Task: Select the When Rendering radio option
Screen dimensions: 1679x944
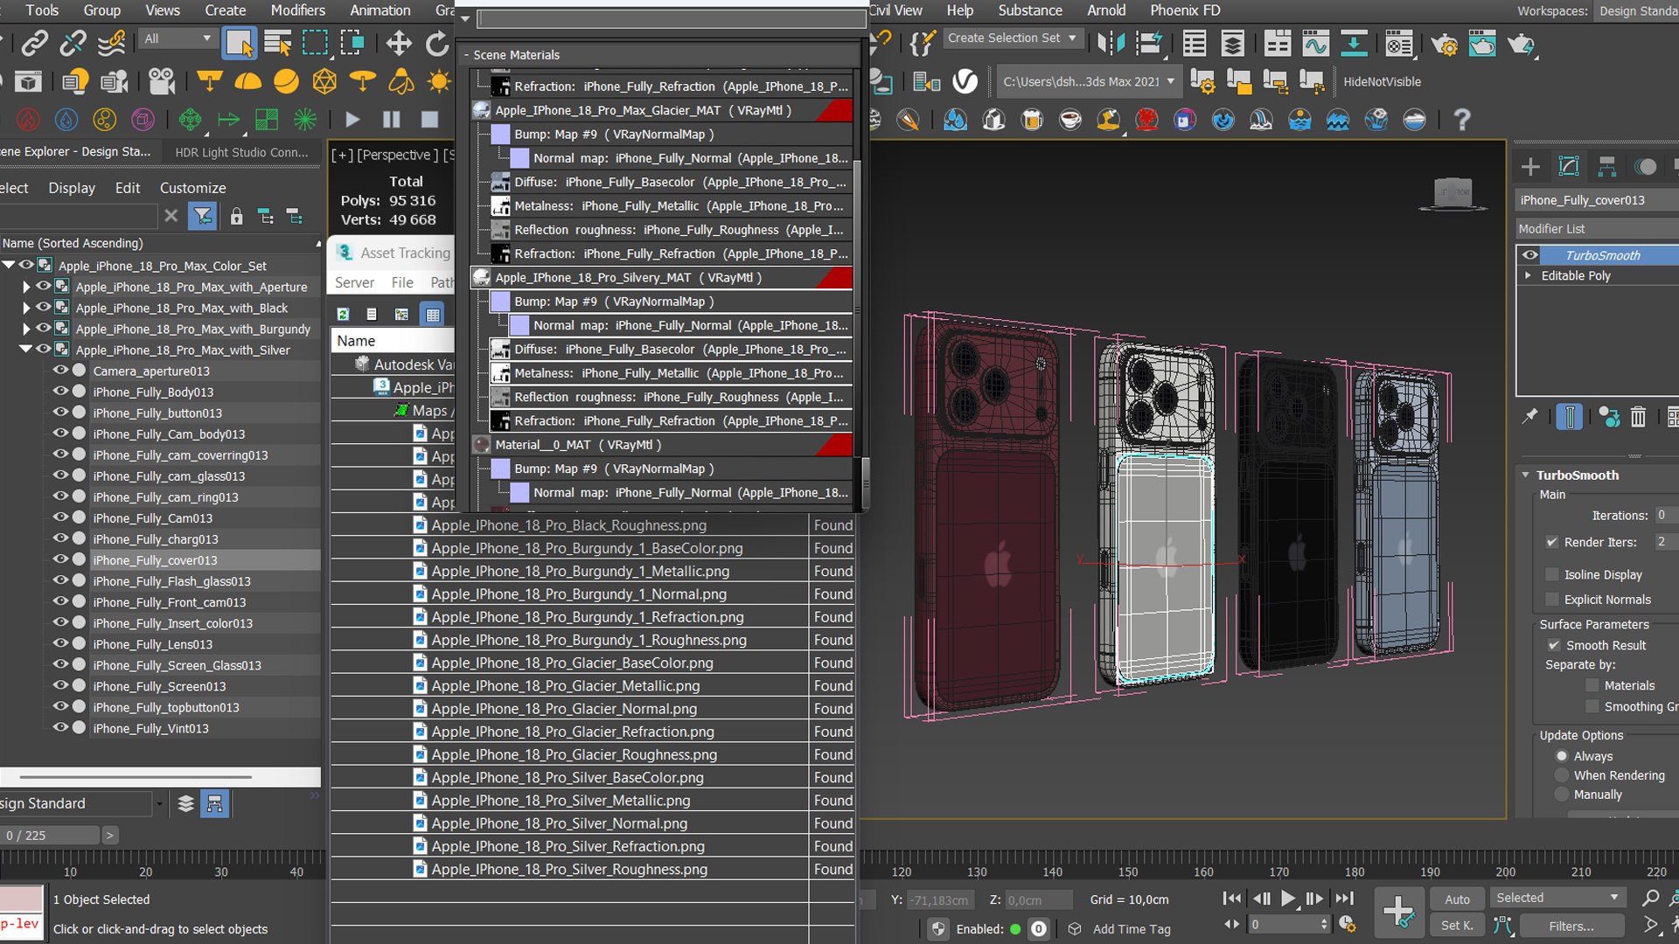Action: click(x=1562, y=775)
